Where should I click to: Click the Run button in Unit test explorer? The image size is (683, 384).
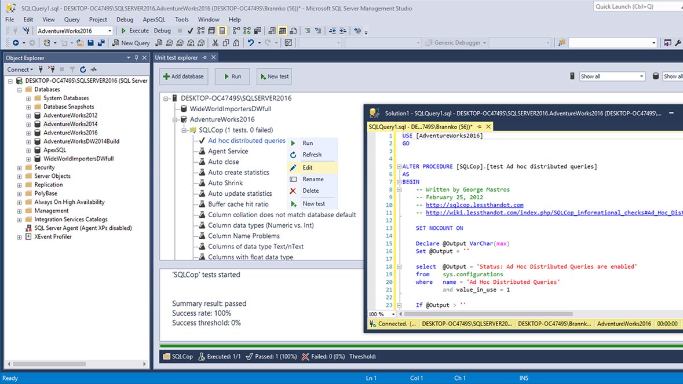[232, 76]
